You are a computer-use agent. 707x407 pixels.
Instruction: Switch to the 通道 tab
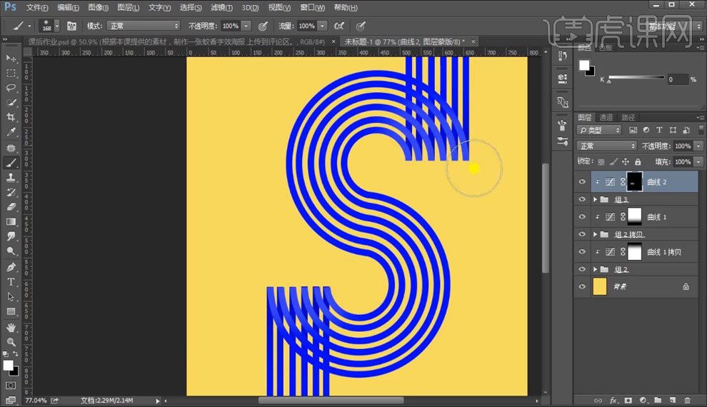(606, 118)
